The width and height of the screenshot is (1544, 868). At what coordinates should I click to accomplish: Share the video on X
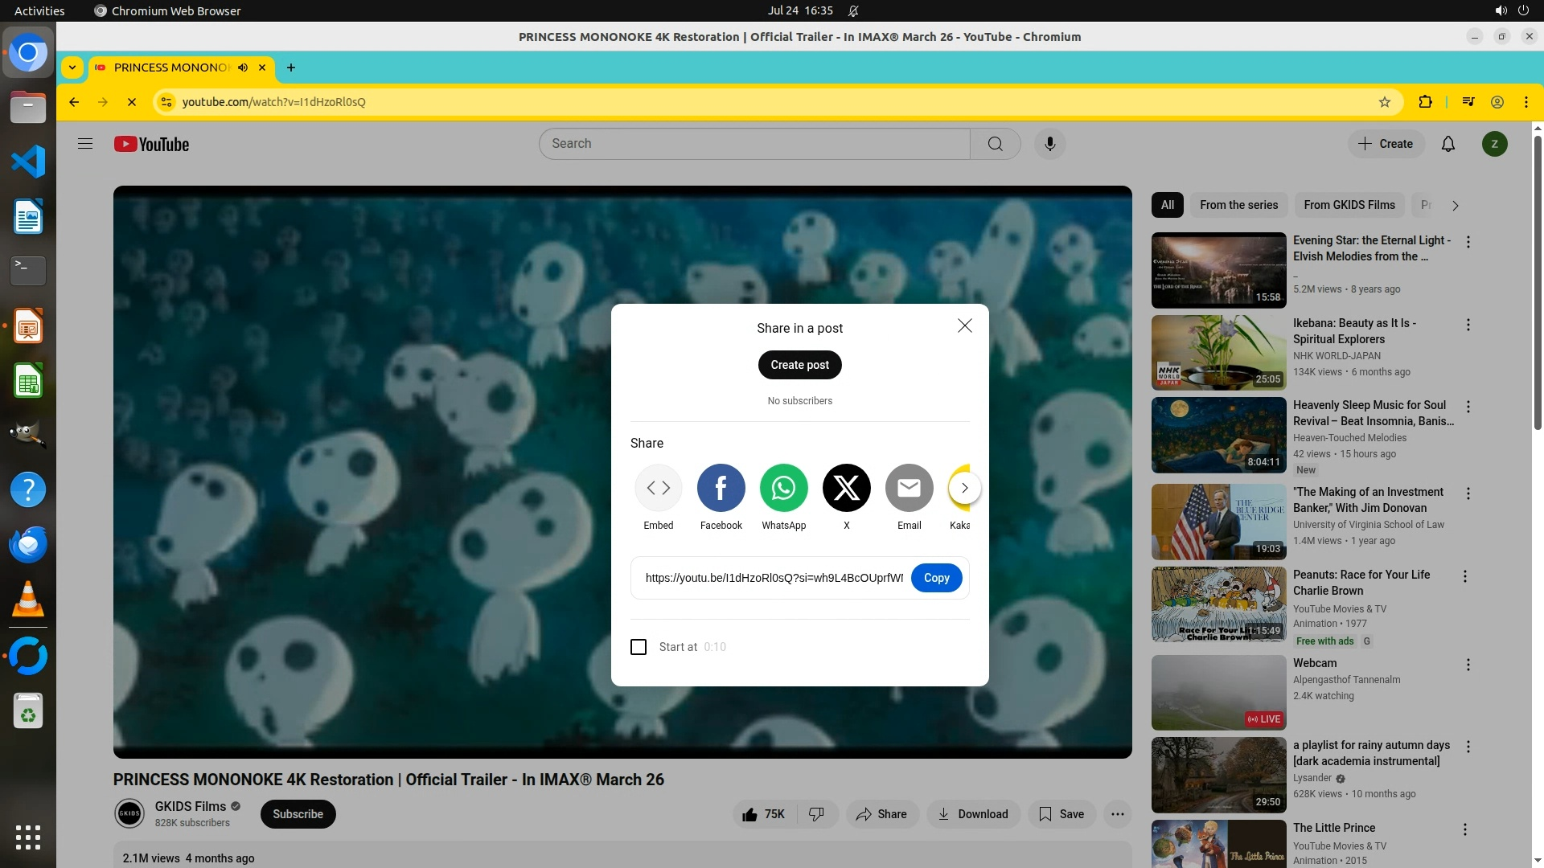[846, 488]
